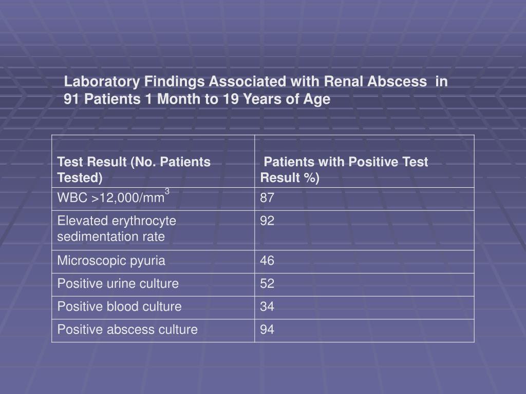Screen dimensions: 526x394
Task: Click the value 94 cell
Action: coord(364,331)
